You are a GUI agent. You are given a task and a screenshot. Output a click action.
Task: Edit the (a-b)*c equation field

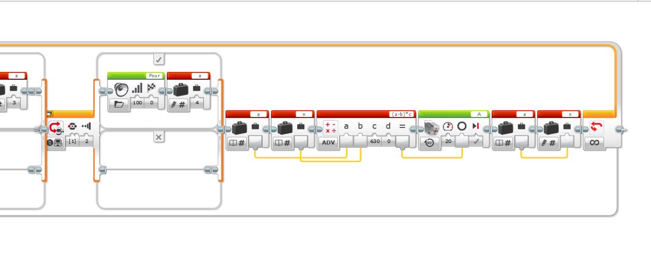pyautogui.click(x=402, y=114)
